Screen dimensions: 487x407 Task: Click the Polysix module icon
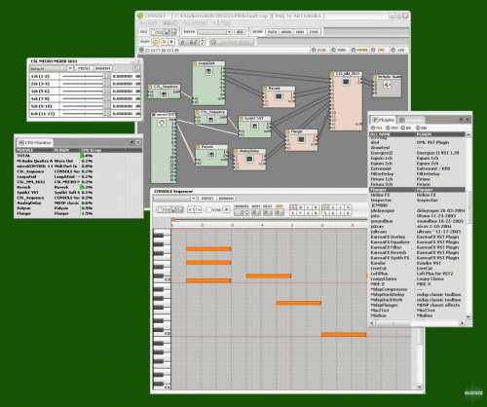coord(211,155)
